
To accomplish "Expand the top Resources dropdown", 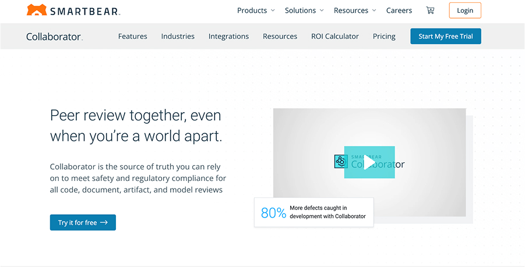I will [355, 10].
